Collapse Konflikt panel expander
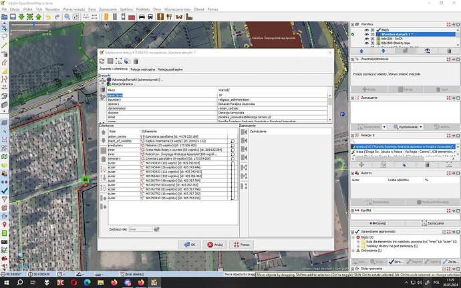The width and height of the screenshot is (461, 288). [353, 210]
